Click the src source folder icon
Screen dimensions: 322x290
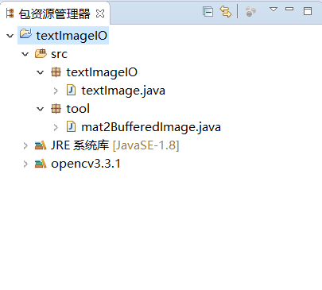[41, 53]
